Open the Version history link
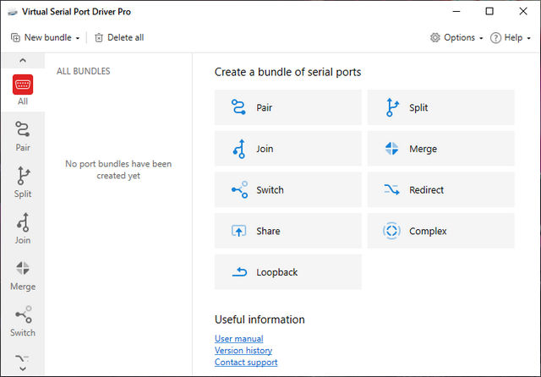 pos(243,351)
